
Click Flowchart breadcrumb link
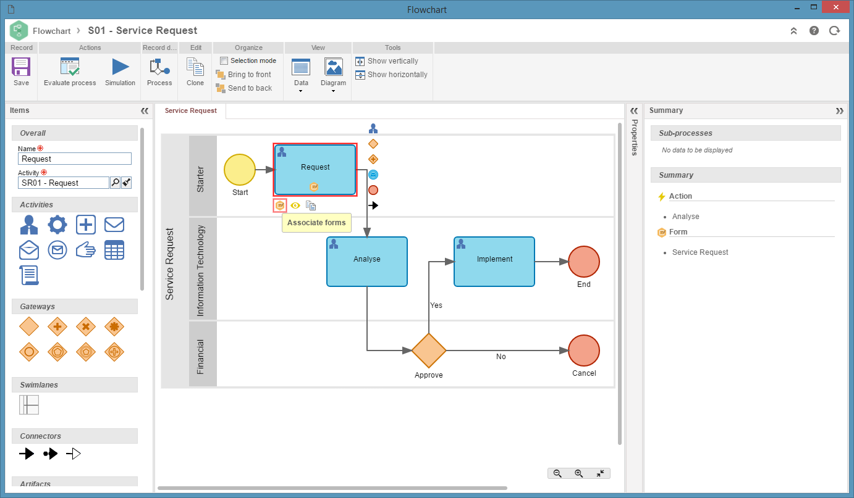click(52, 30)
